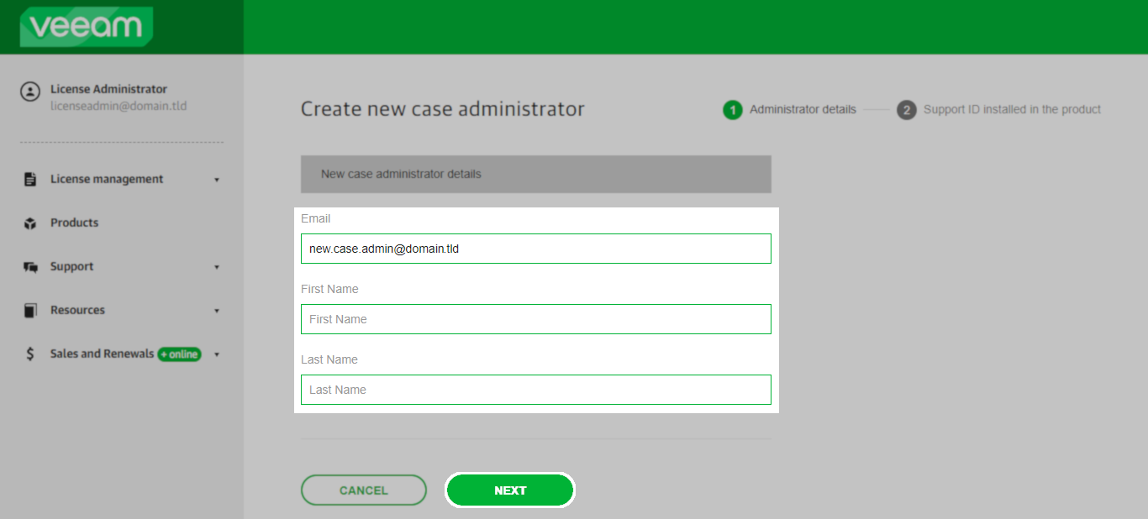Click the Last Name input field
1148x519 pixels.
[536, 390]
